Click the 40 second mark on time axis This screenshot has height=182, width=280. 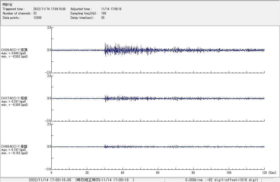(122, 173)
